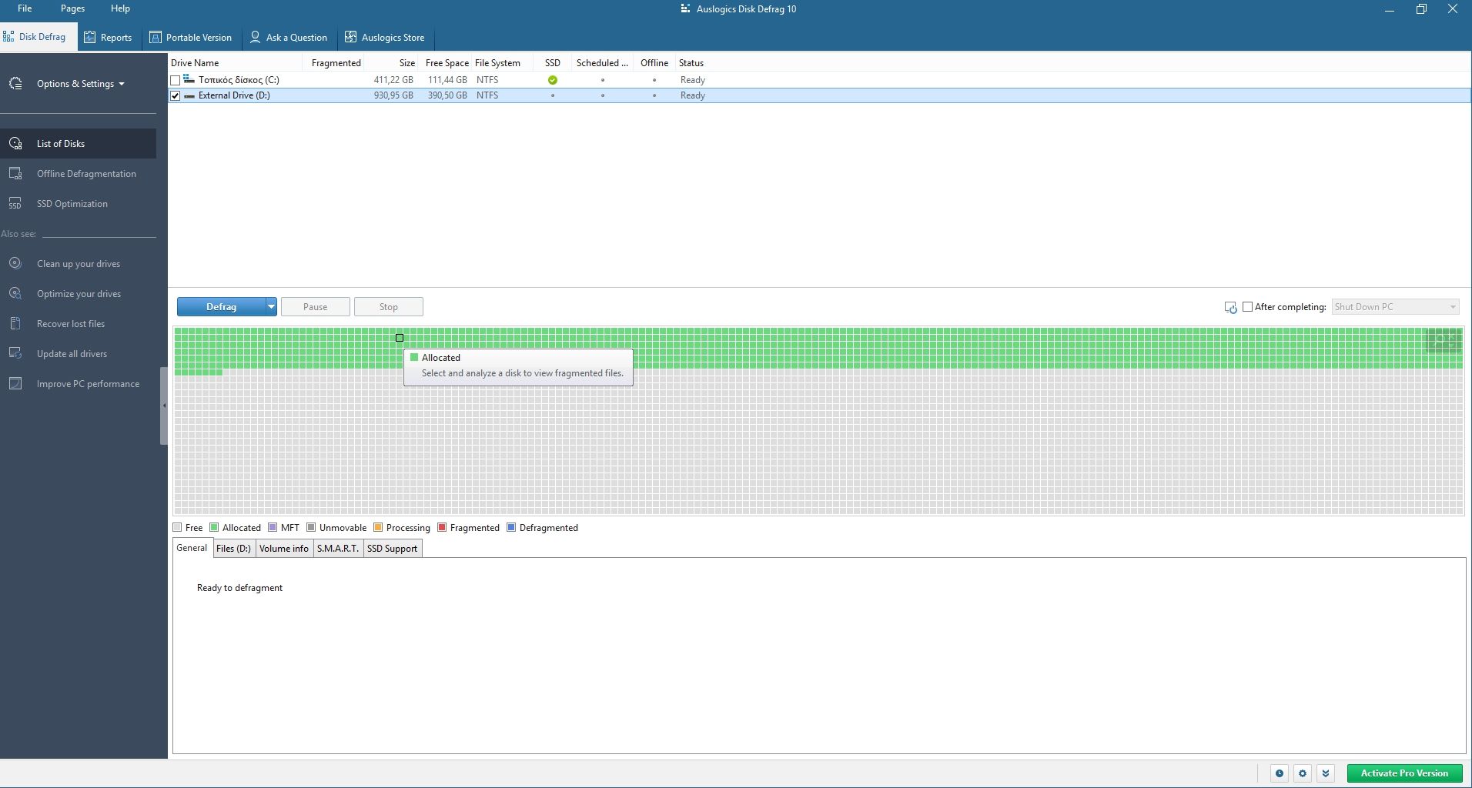Enable the After completing checkbox
Screen dimensions: 1472x788
pos(1247,307)
